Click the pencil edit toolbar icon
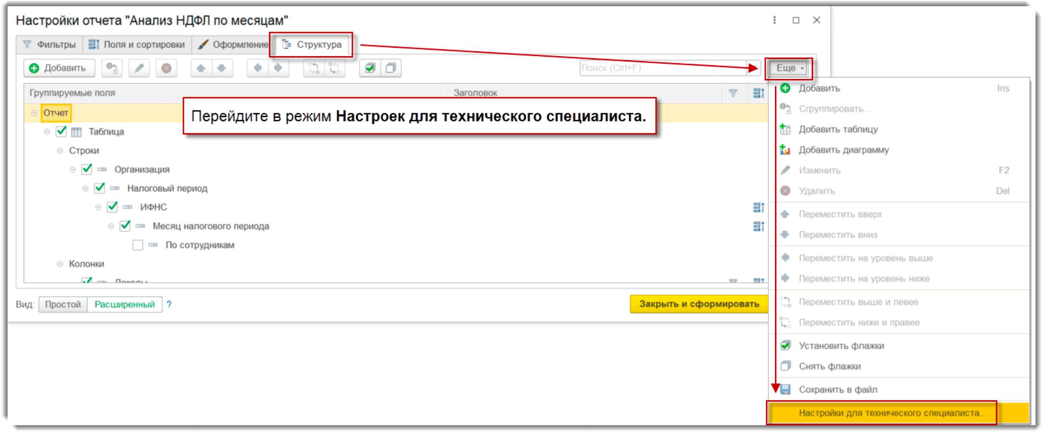 coord(139,68)
